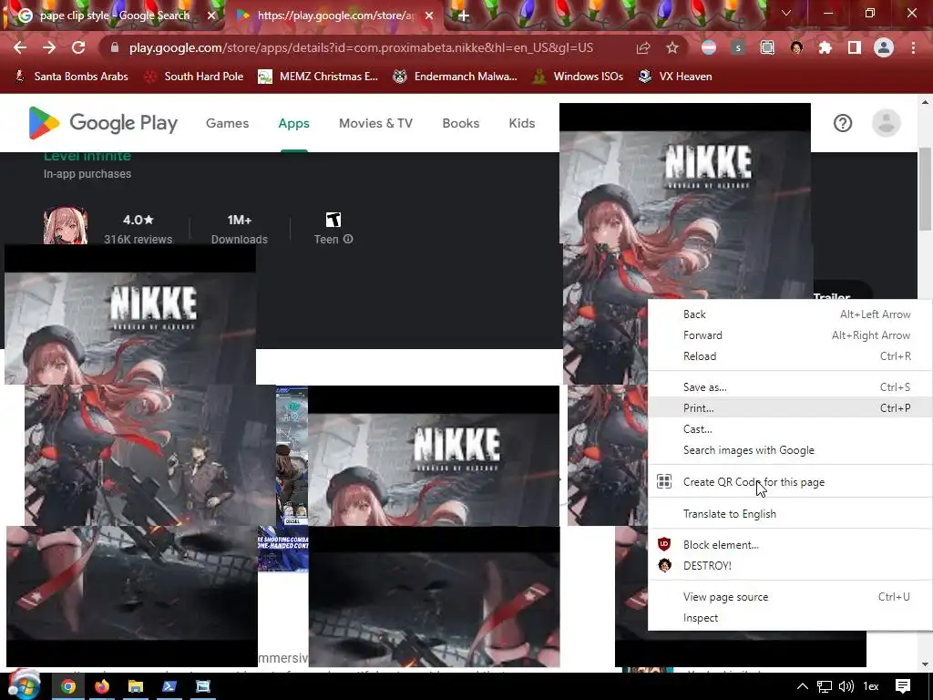This screenshot has width=933, height=700.
Task: Open File Explorer from the taskbar
Action: (136, 687)
